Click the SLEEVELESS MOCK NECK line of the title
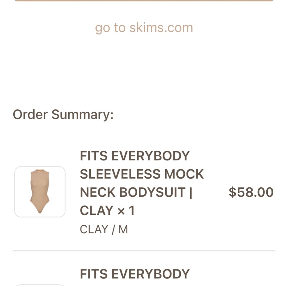Image resolution: width=286 pixels, height=286 pixels. tap(142, 174)
